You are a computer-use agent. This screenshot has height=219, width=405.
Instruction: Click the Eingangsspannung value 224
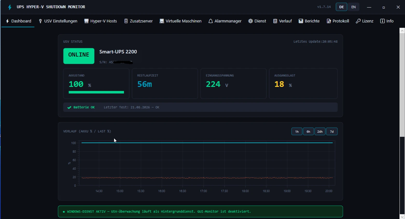click(x=213, y=84)
